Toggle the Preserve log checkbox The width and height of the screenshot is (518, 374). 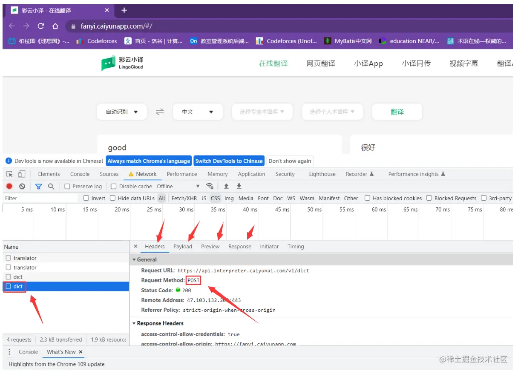coord(67,186)
